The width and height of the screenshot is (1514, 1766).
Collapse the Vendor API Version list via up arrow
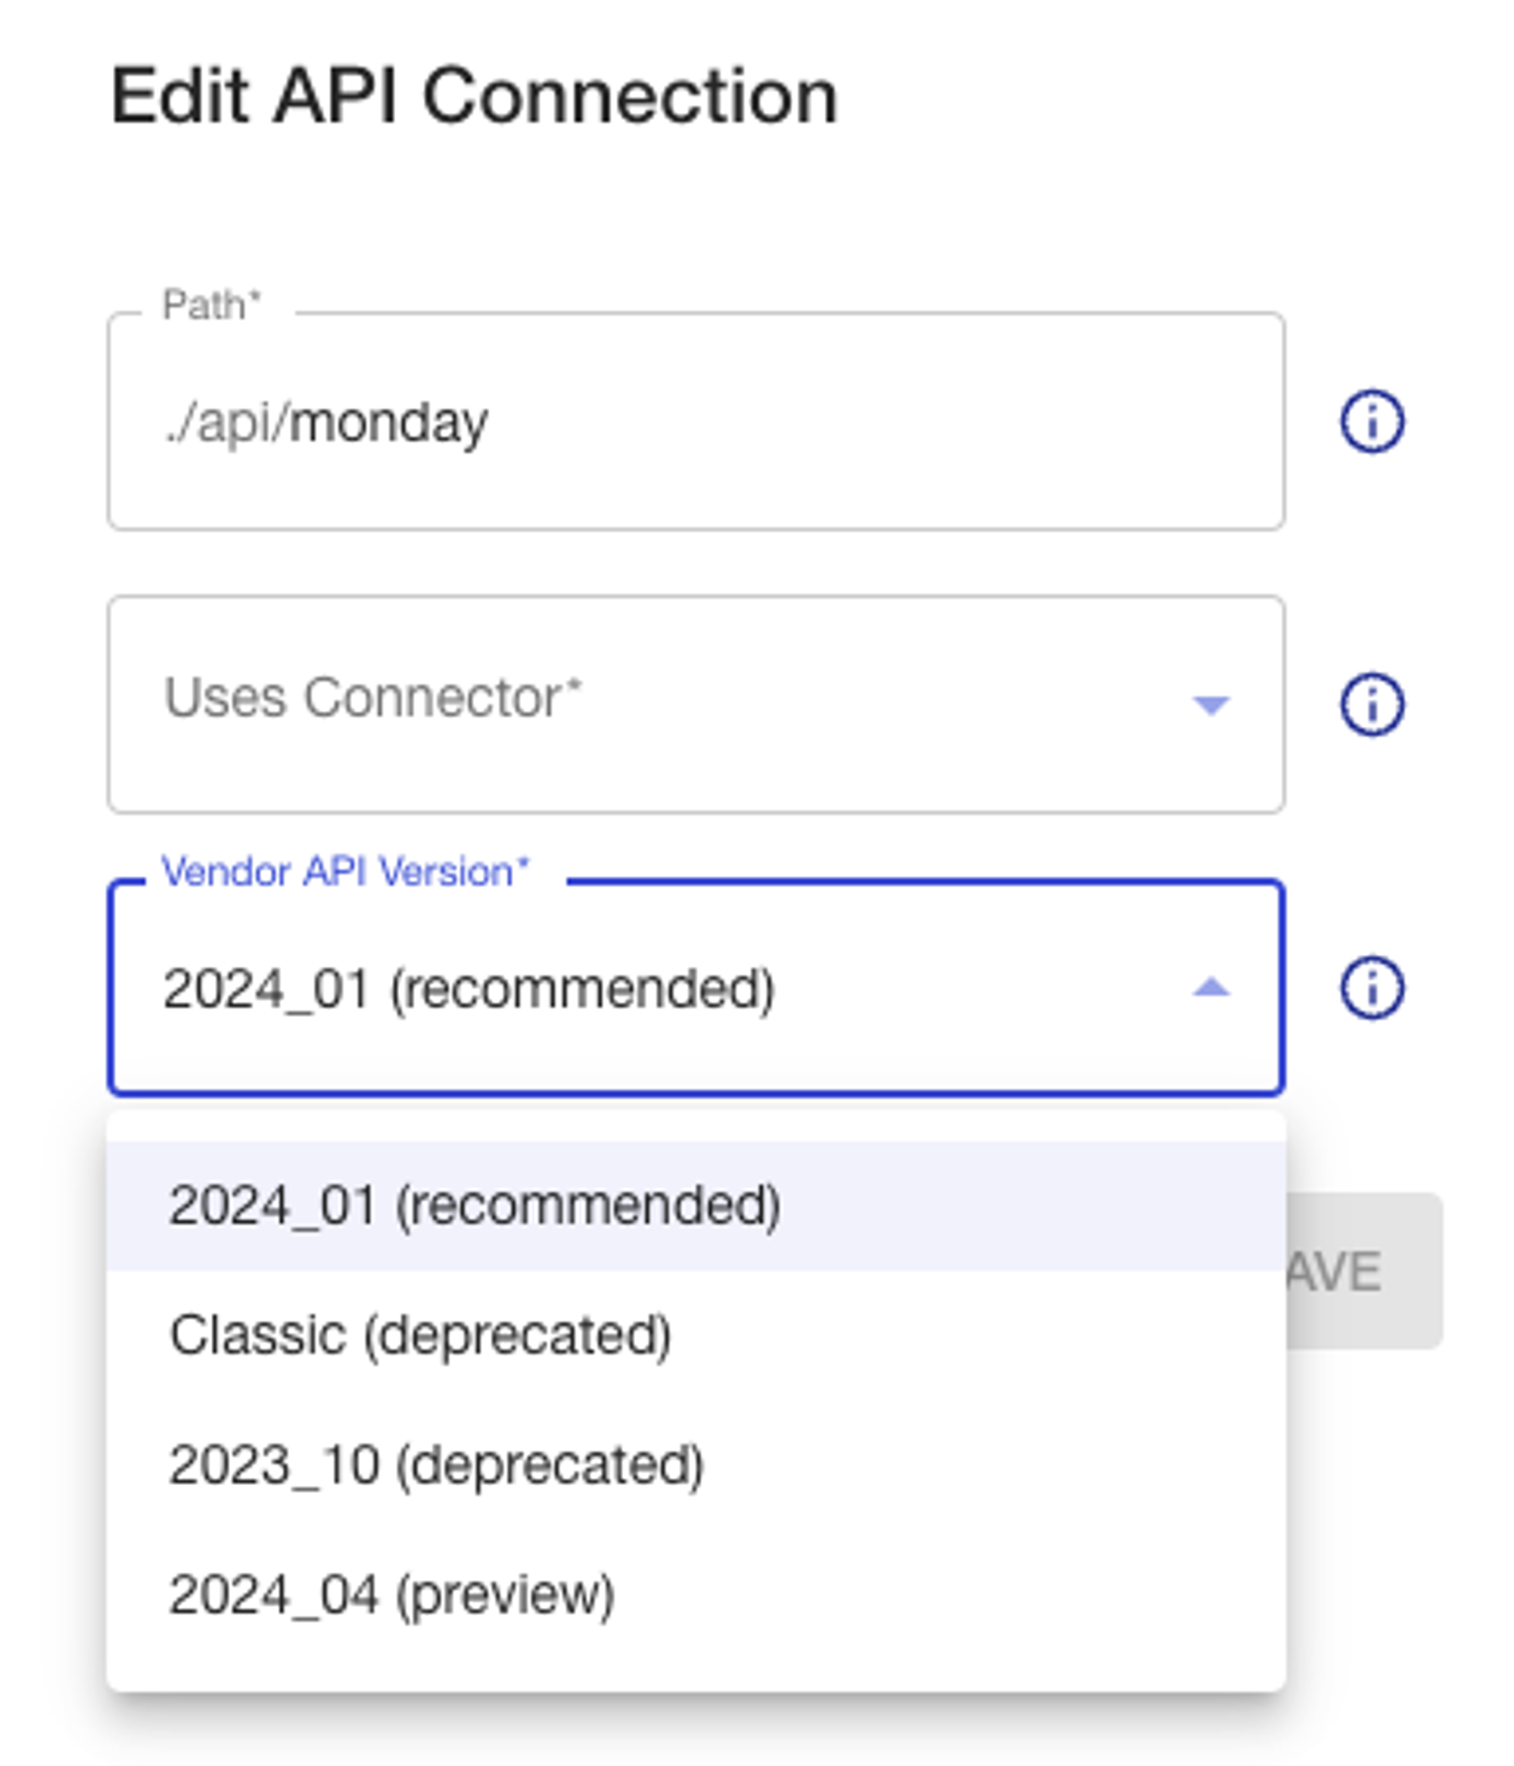tap(1210, 988)
